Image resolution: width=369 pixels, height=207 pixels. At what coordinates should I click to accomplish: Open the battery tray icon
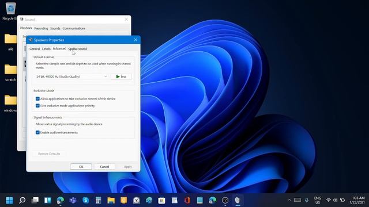point(342,200)
